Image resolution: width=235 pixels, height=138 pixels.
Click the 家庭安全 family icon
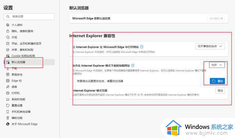pyautogui.click(x=8, y=75)
